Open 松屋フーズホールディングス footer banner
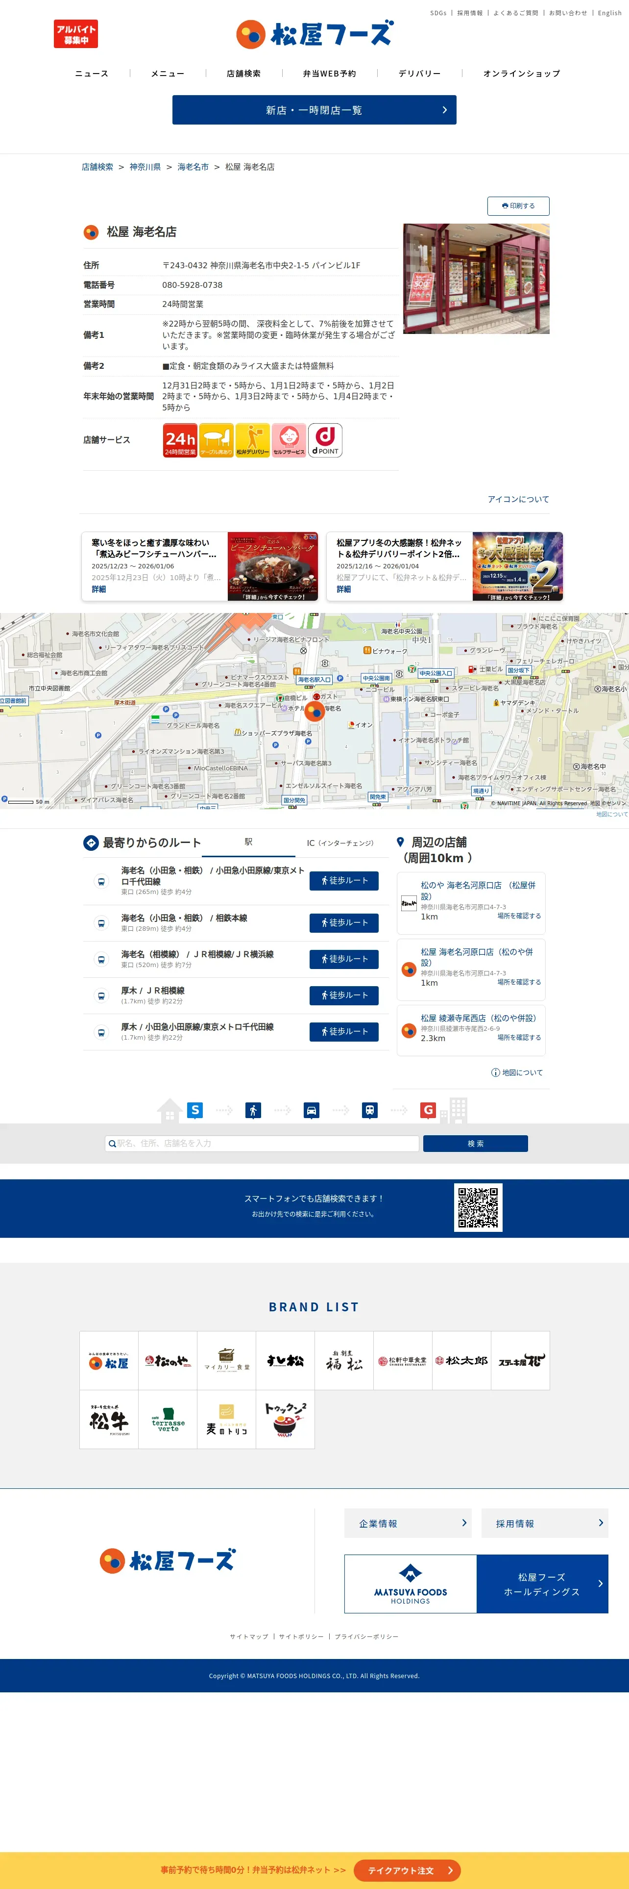 click(x=477, y=1584)
